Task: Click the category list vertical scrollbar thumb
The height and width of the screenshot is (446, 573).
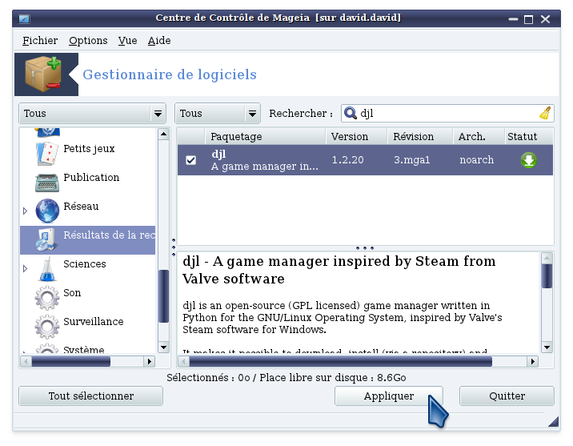Action: pyautogui.click(x=163, y=296)
